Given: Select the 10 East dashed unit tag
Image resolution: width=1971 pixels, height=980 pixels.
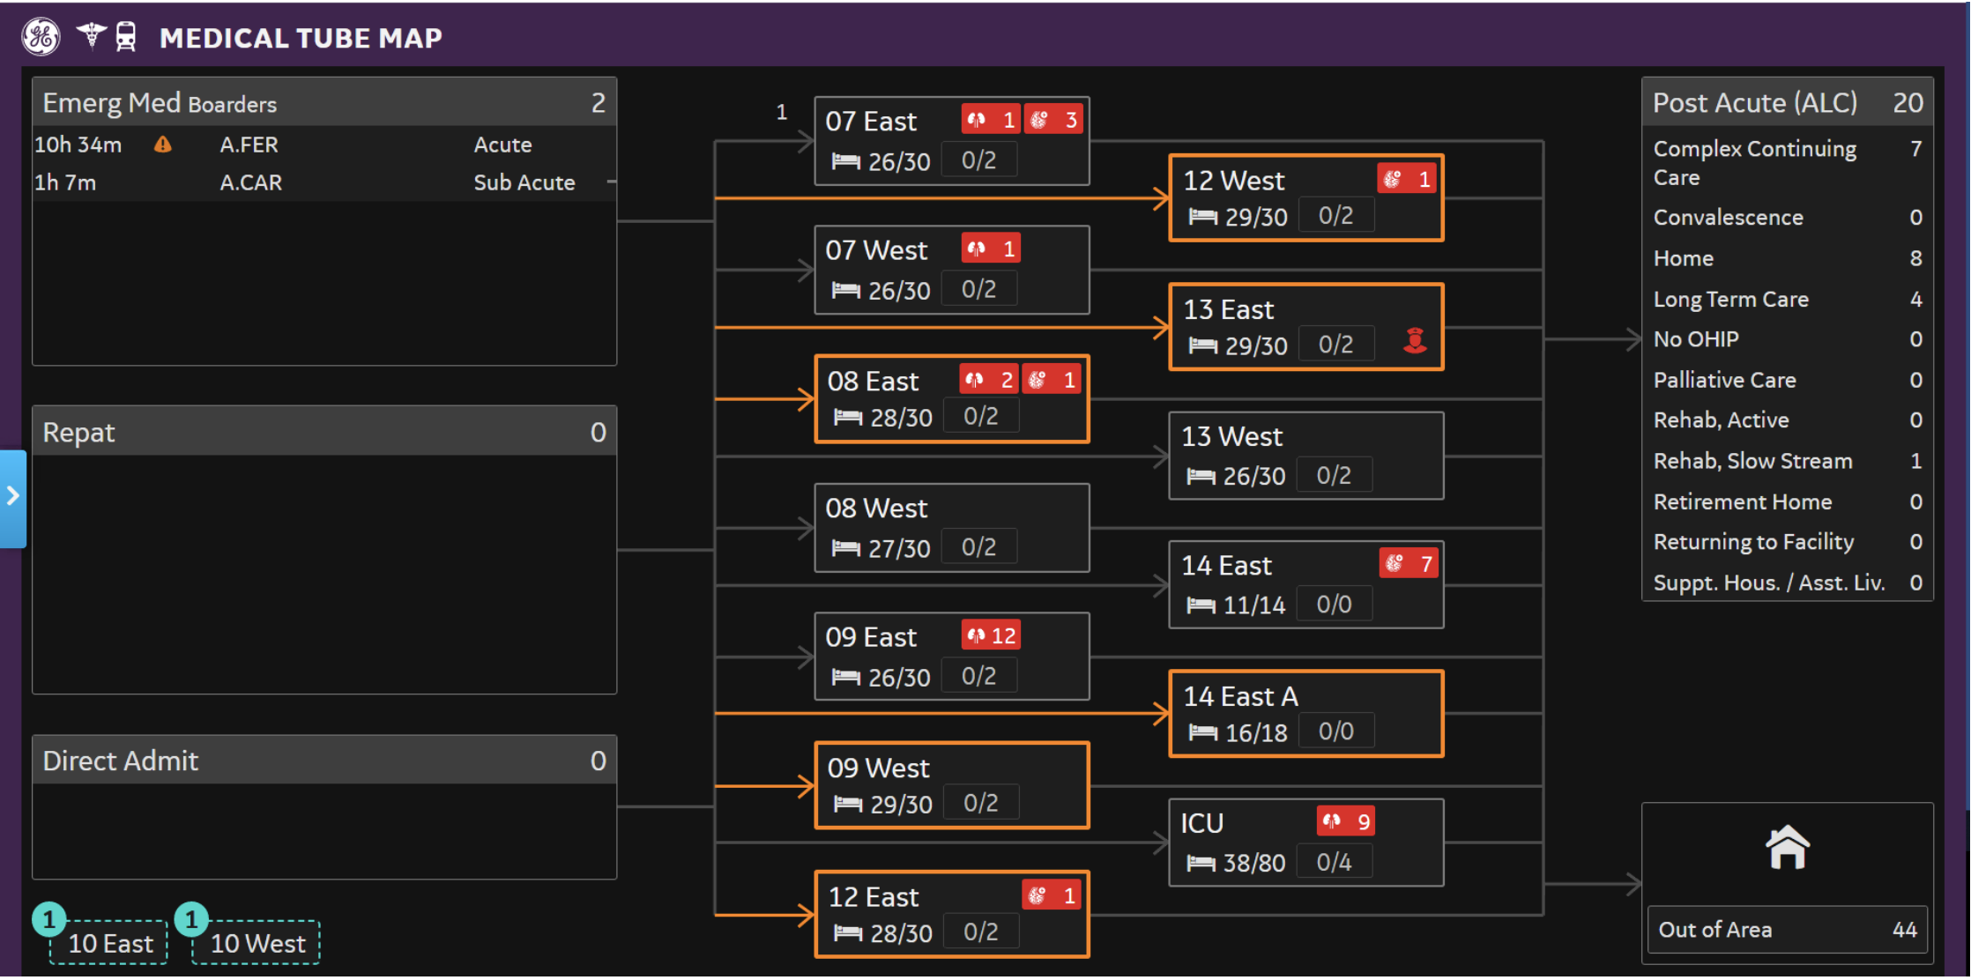Looking at the screenshot, I should pos(110,943).
